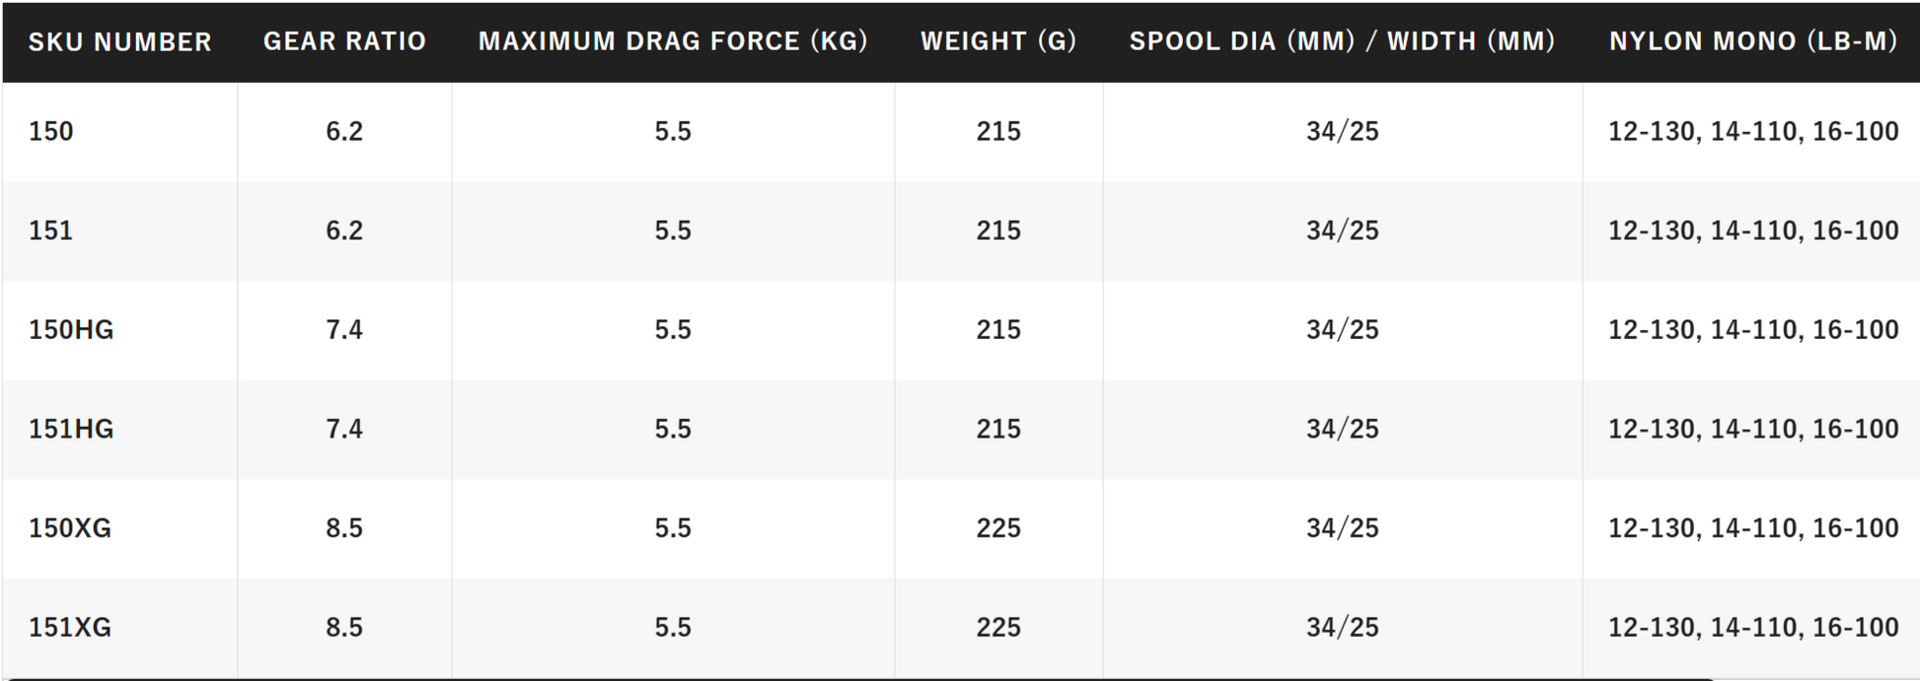Click the gear ratio value for 150HG
This screenshot has height=681, width=1920.
coord(344,330)
